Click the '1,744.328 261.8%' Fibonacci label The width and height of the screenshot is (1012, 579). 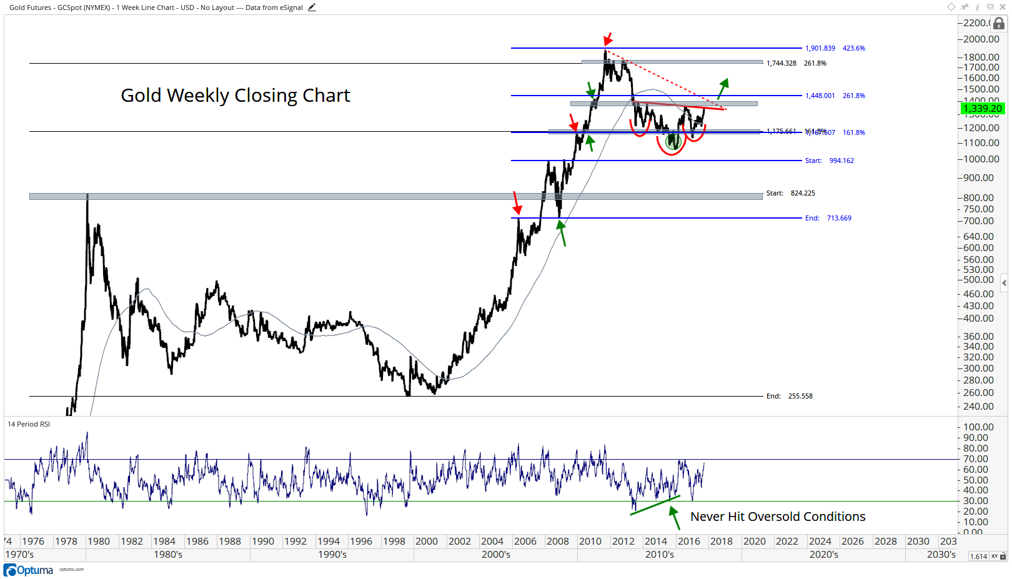[x=796, y=63]
